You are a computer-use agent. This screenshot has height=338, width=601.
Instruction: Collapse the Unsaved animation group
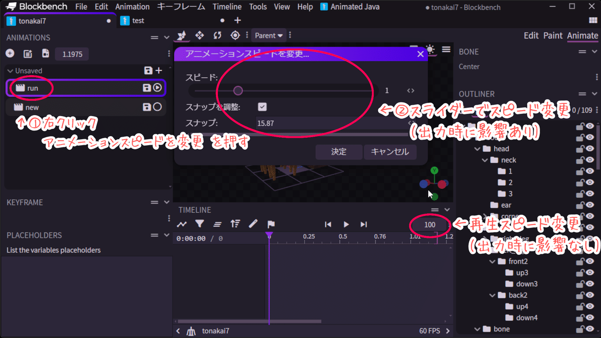10,71
